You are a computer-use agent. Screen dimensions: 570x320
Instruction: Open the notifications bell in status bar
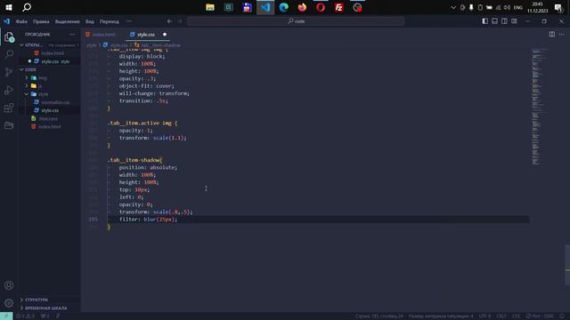click(x=562, y=316)
